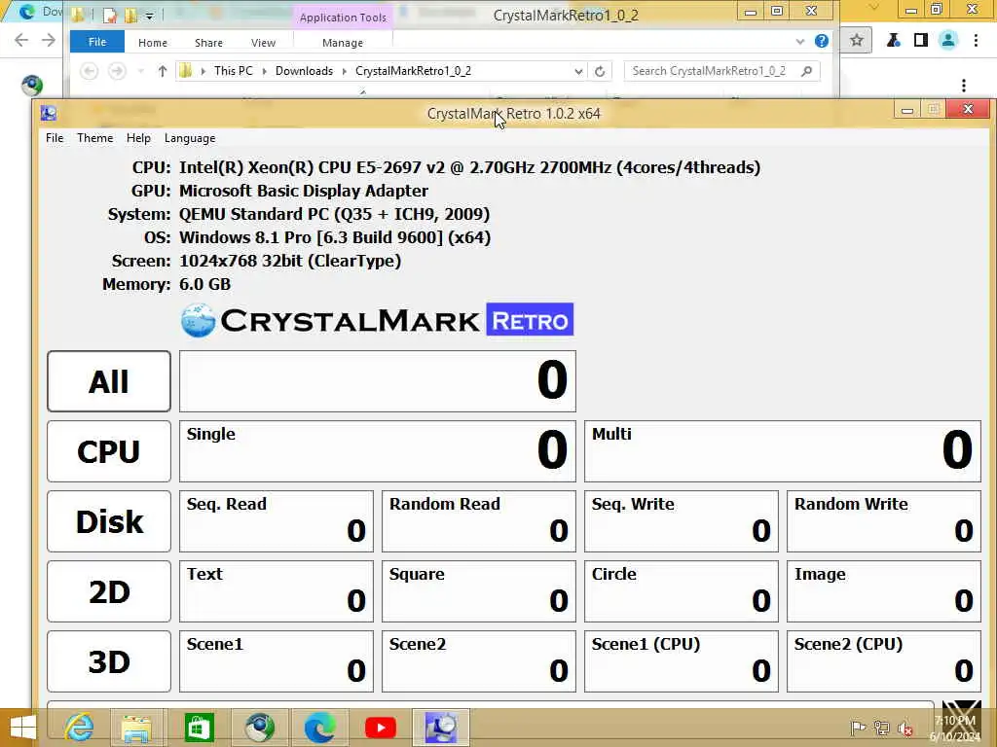Select the Text 2D score box
This screenshot has width=997, height=747.
point(276,591)
